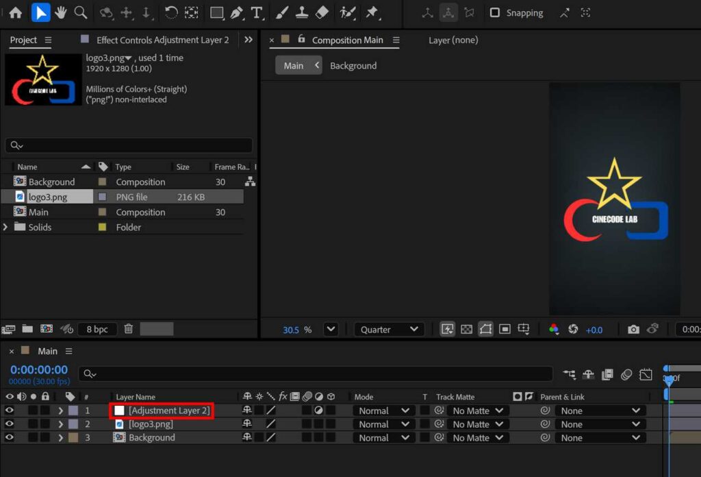
Task: Select the Main timeline tab
Action: [47, 352]
